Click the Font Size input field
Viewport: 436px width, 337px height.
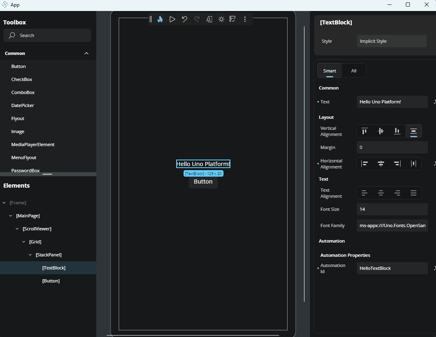[x=392, y=209]
